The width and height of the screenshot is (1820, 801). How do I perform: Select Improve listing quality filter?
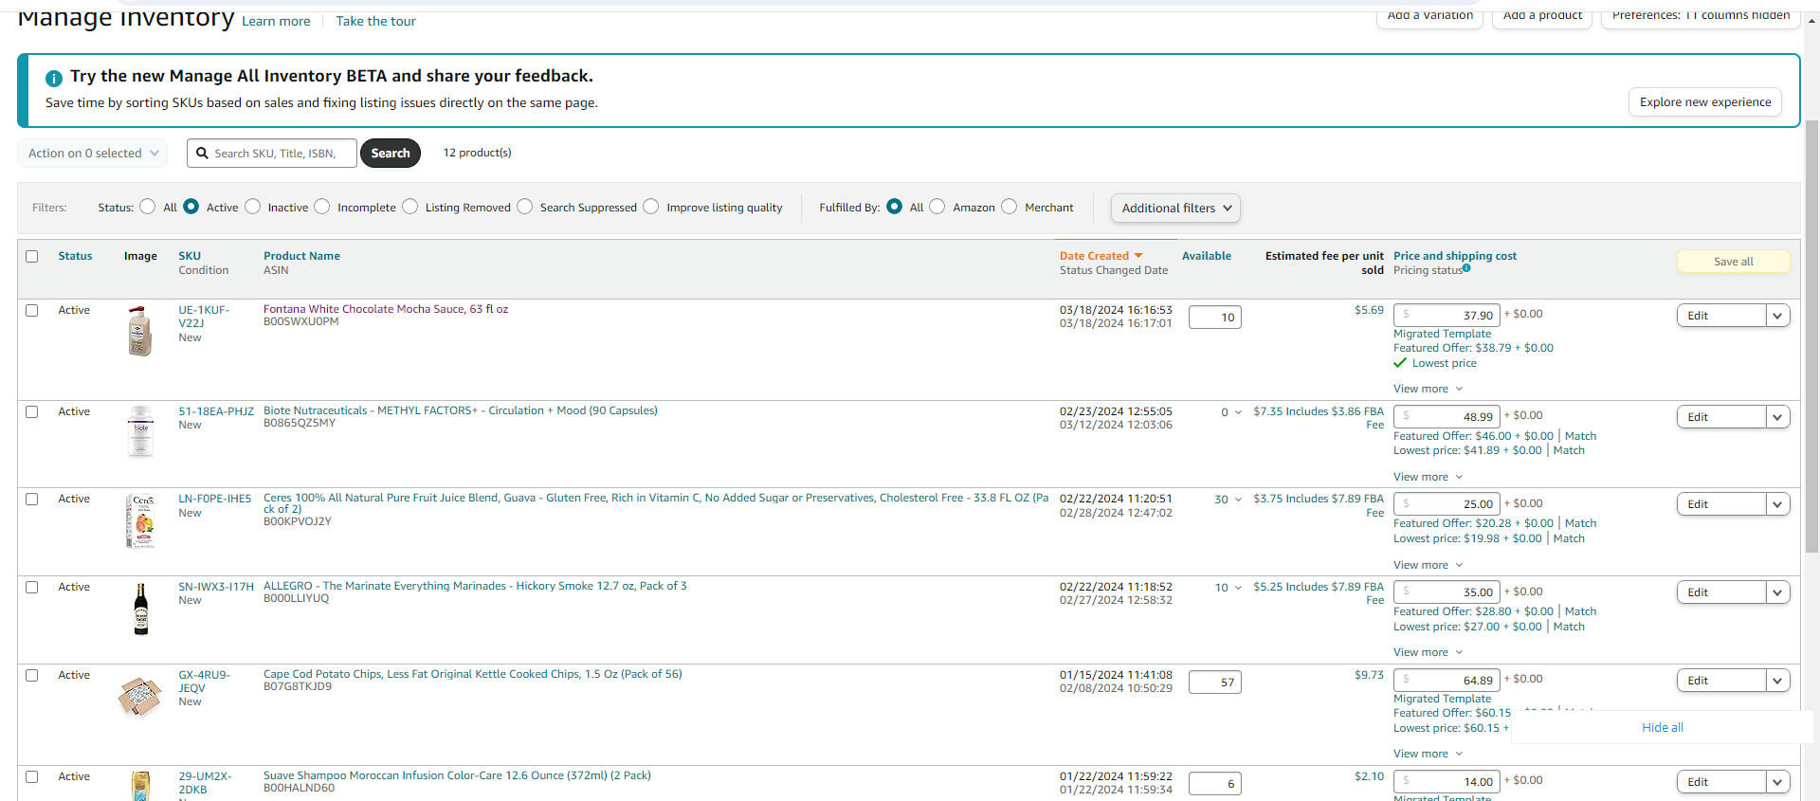[x=651, y=207]
